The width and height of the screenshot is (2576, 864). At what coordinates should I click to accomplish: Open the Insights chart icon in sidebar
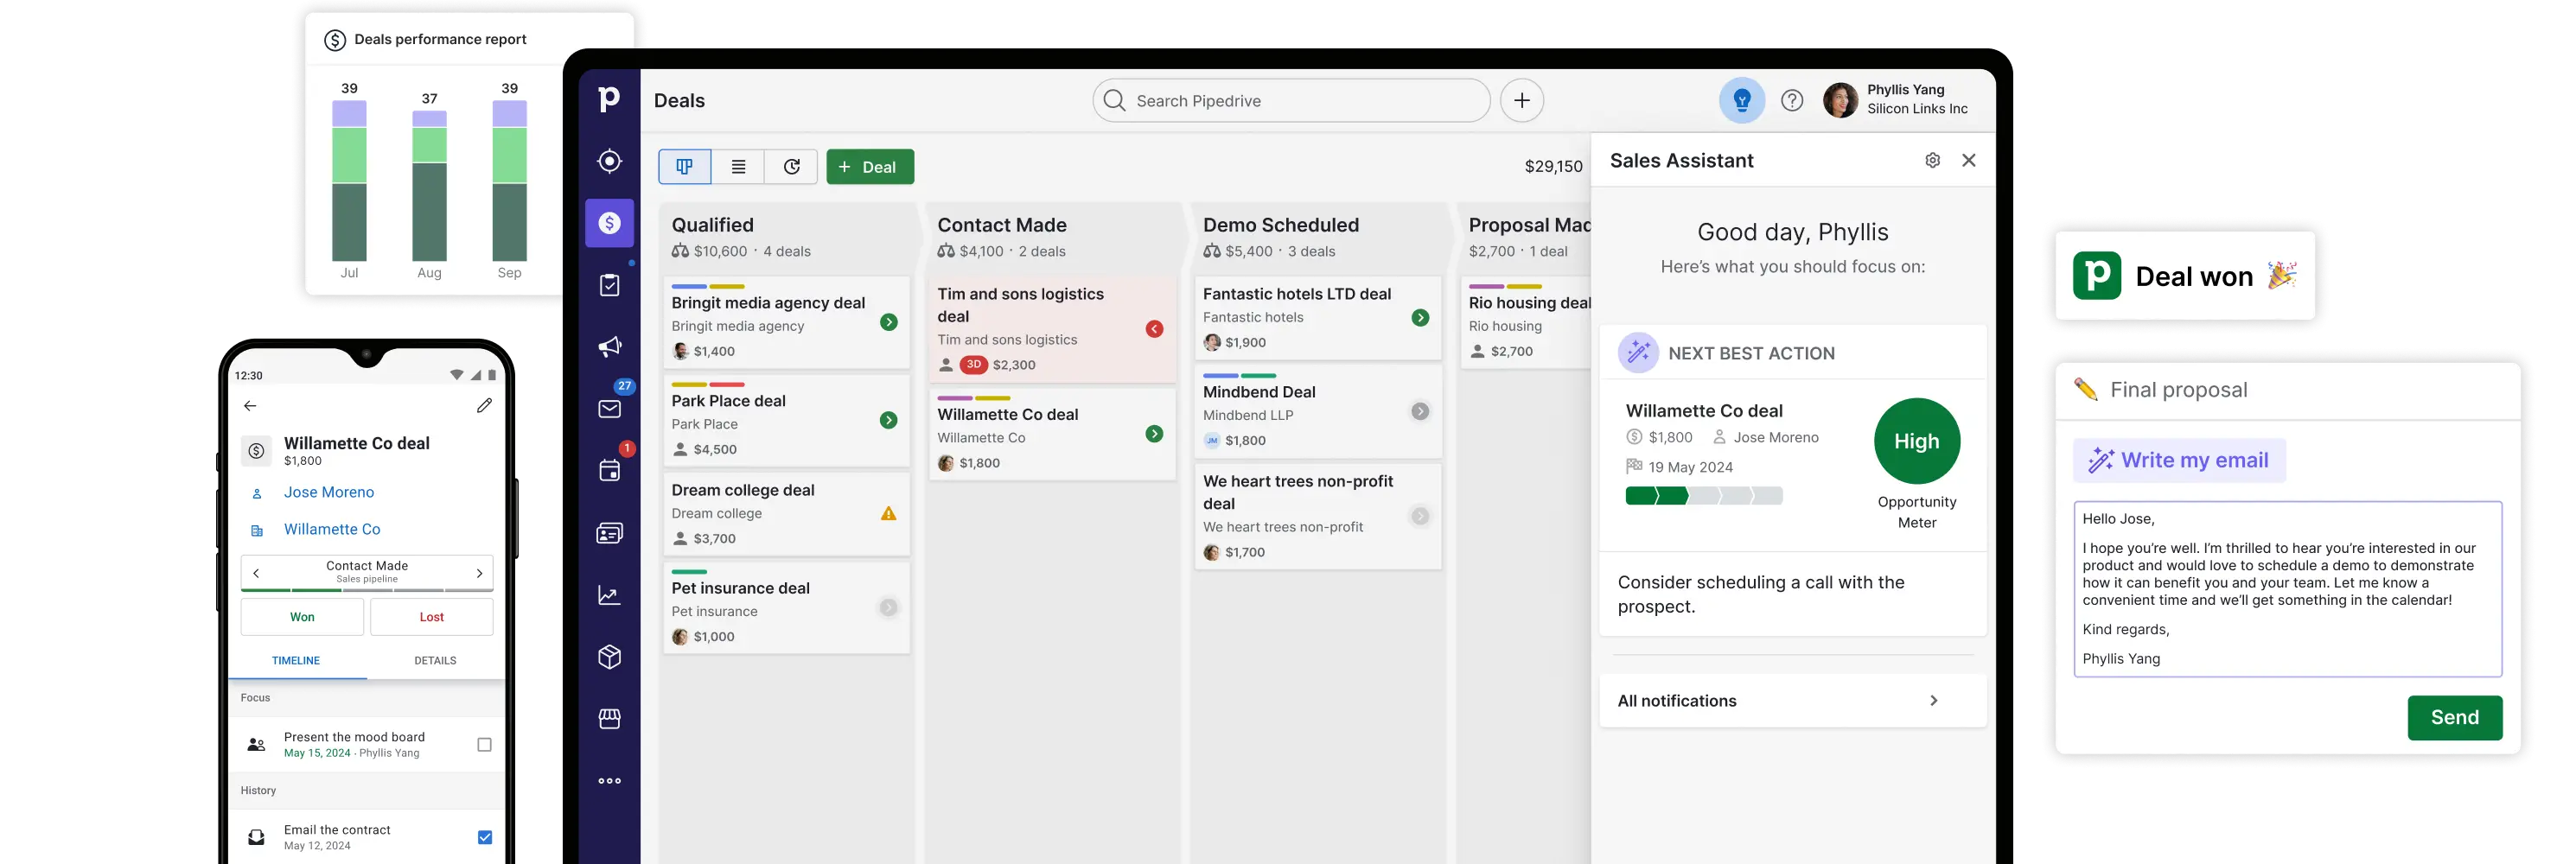(609, 595)
